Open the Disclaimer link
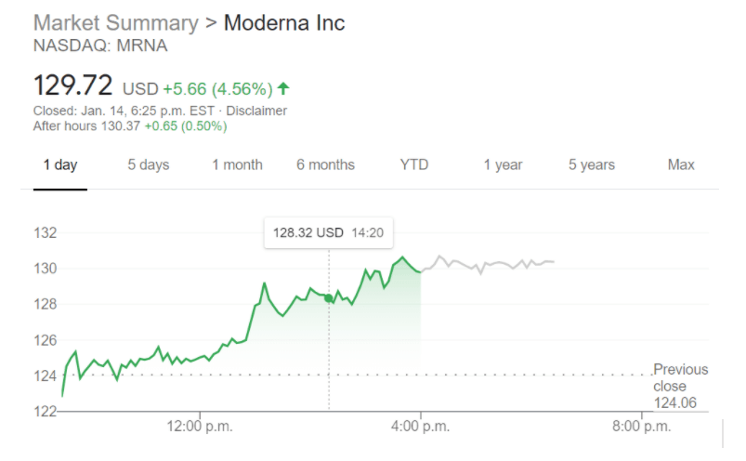 (x=257, y=111)
